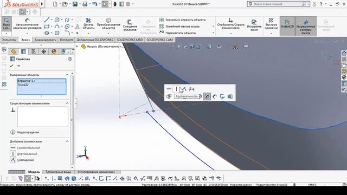Screen dimensions: 347x195
Task: Click Линейный массив эскиза in the ribbon
Action: (179, 27)
